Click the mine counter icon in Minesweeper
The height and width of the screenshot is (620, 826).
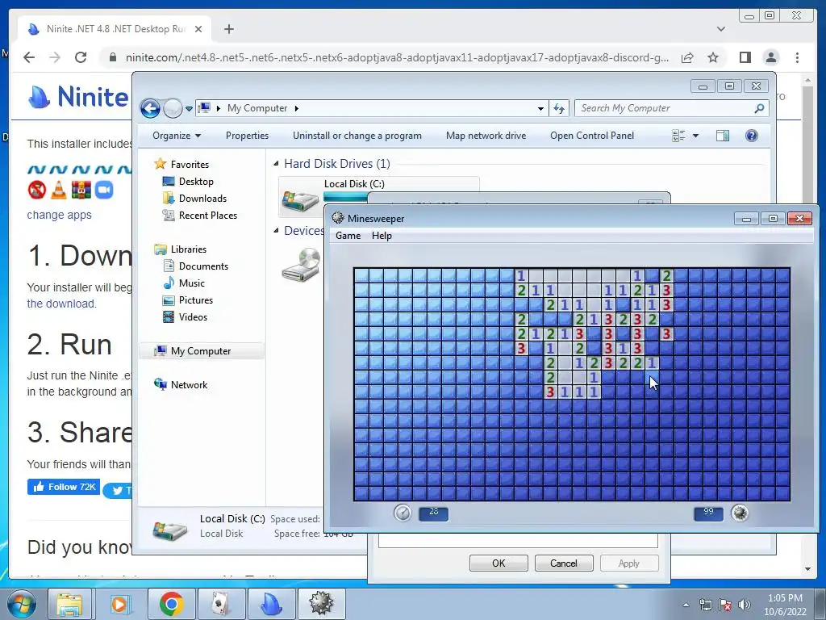pyautogui.click(x=740, y=513)
